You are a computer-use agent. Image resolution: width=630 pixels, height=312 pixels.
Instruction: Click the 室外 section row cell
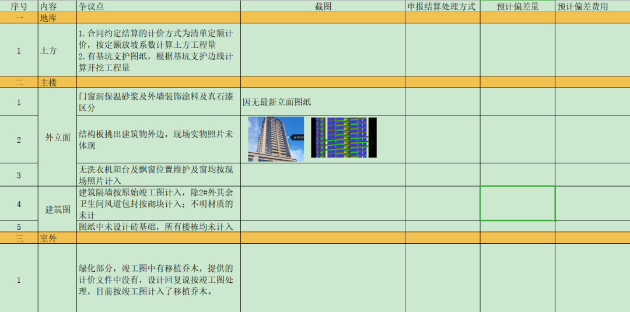click(x=57, y=238)
